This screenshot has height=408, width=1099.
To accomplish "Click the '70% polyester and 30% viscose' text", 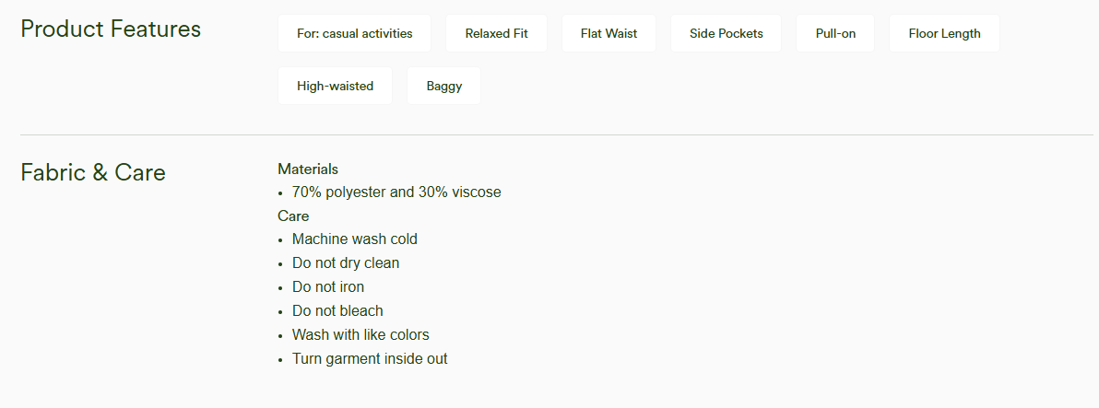I will [x=396, y=192].
